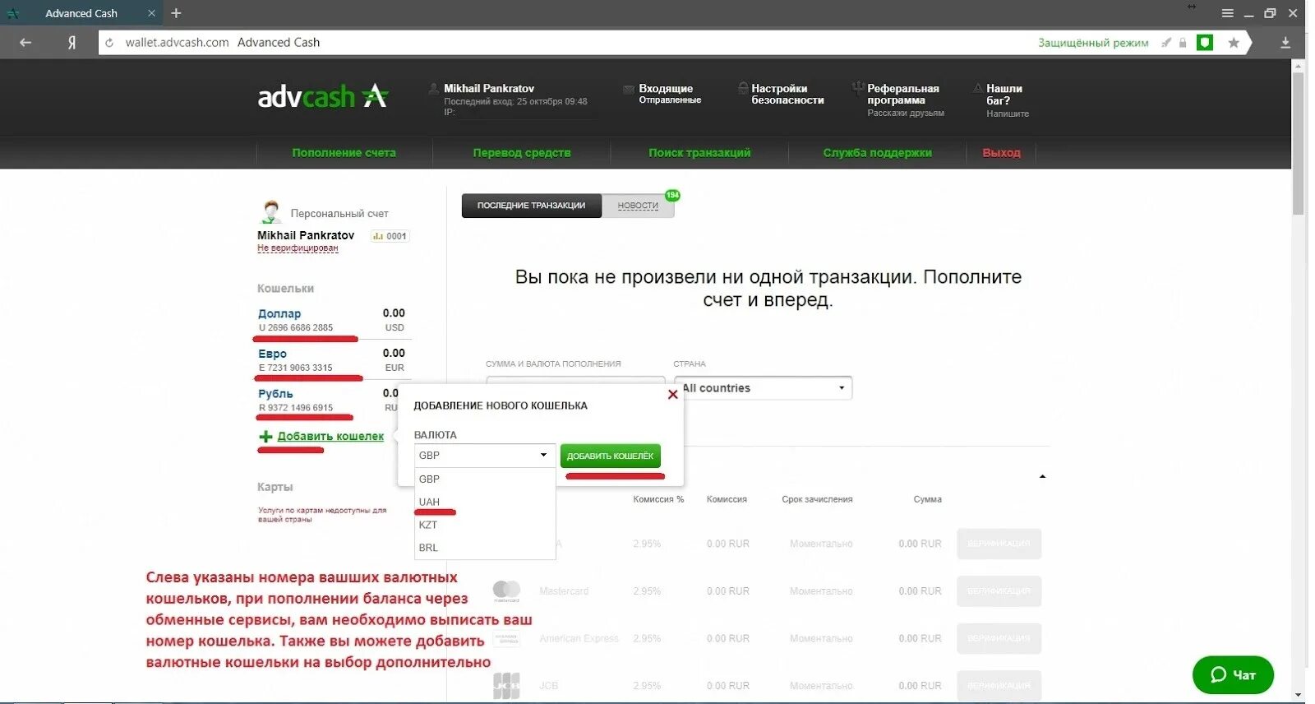Click the Отправленные sent messages text
1315x704 pixels.
[x=670, y=100]
